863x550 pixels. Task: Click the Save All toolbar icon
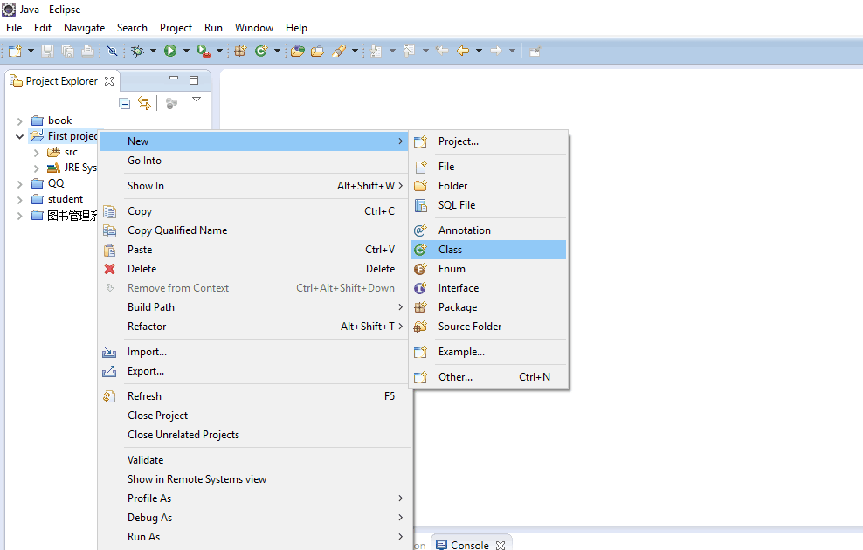click(x=68, y=52)
